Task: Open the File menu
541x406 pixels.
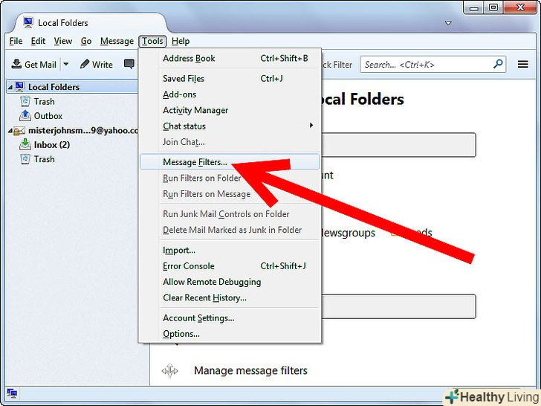Action: coord(16,41)
